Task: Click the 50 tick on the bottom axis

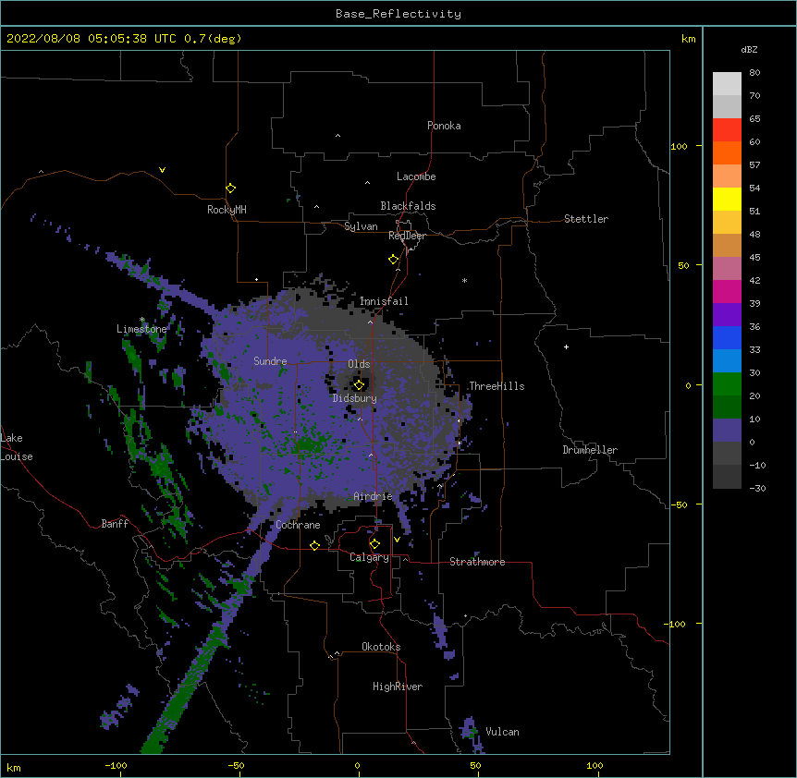Action: pyautogui.click(x=474, y=765)
